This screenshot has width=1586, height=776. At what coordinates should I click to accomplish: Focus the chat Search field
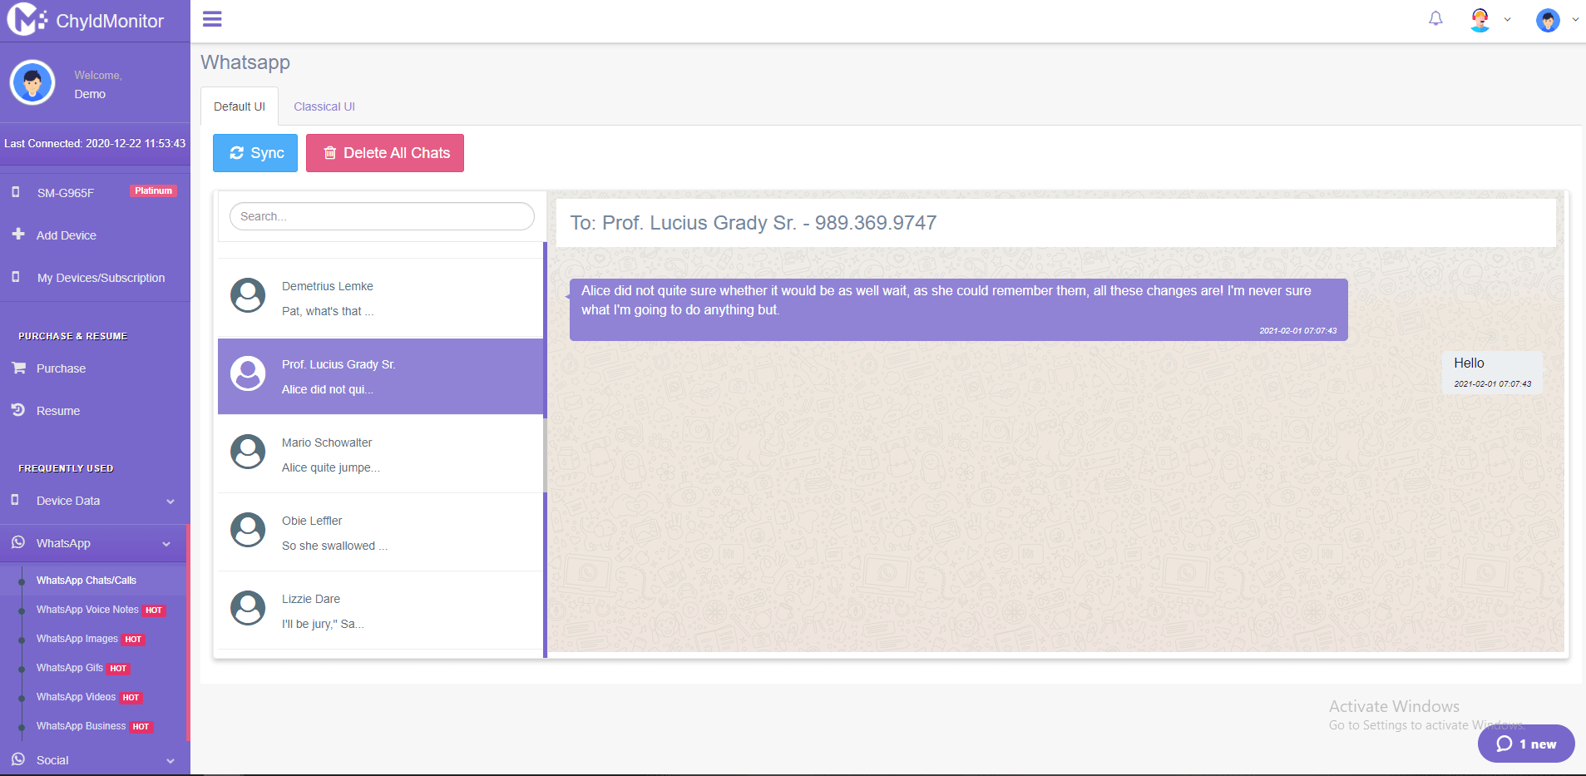[382, 216]
